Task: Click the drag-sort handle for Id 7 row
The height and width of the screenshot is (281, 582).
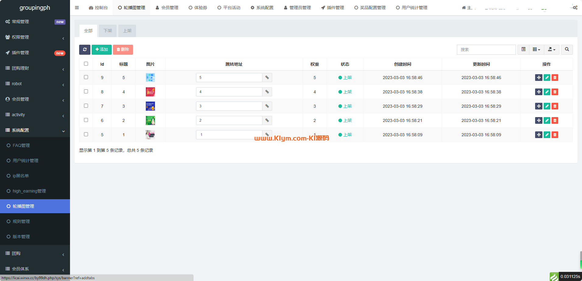Action: [539, 106]
